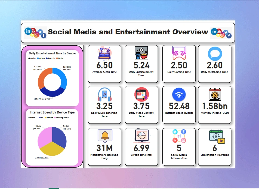Select the Male gender legend marker
The width and height of the screenshot is (259, 189).
[57, 58]
